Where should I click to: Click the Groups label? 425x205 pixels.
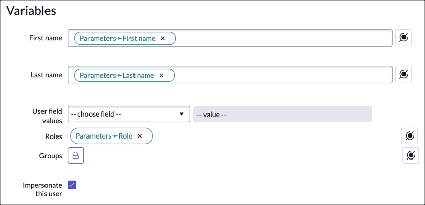(51, 156)
